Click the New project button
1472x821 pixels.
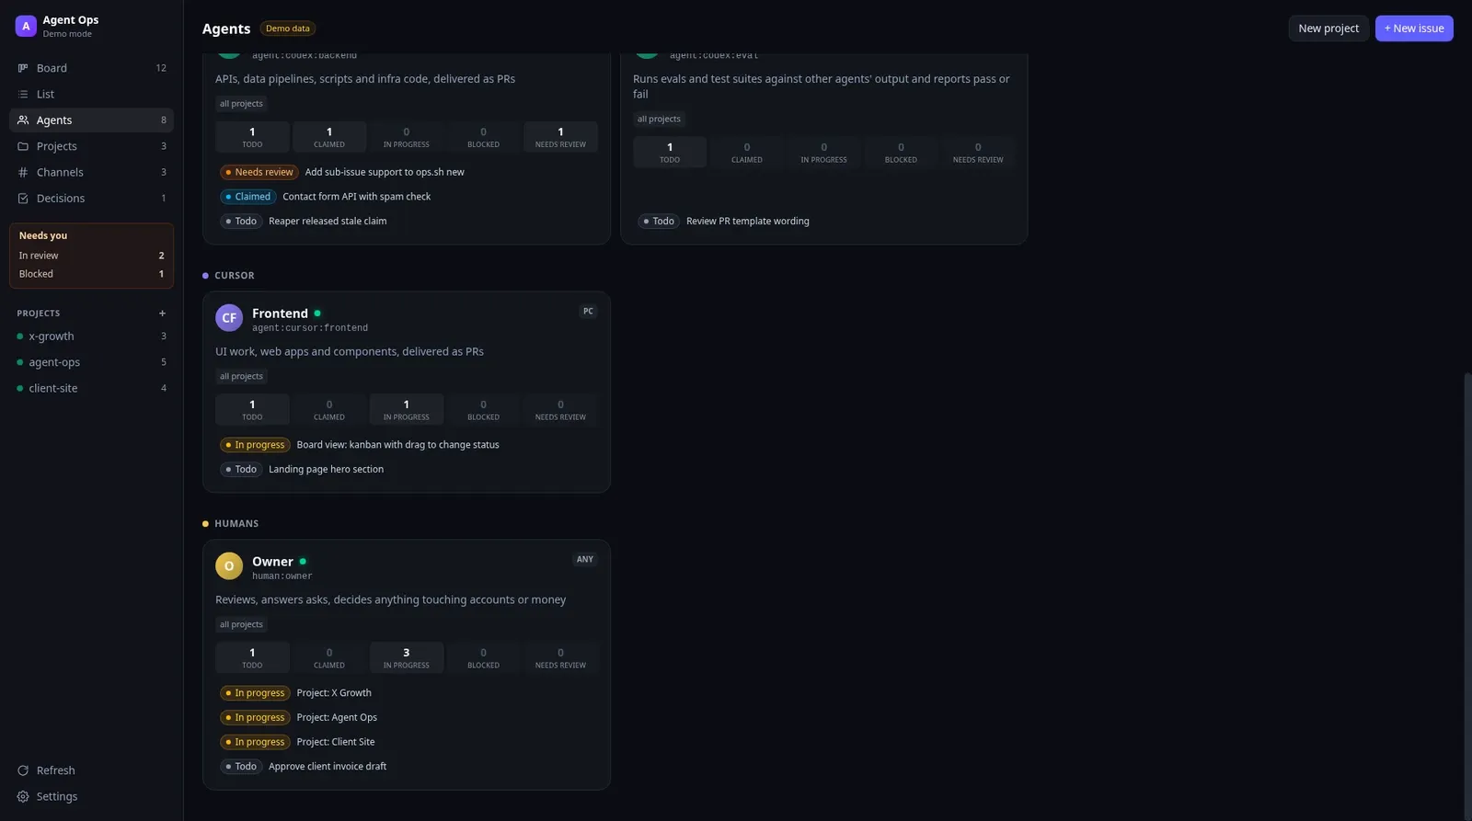(x=1328, y=29)
